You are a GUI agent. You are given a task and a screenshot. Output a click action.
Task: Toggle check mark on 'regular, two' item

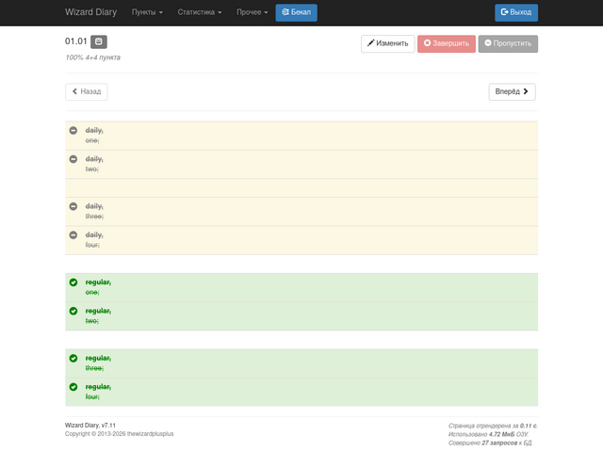point(73,311)
